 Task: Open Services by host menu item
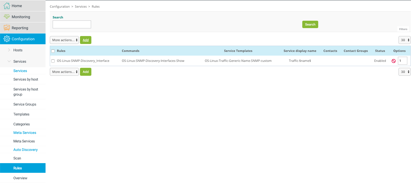click(x=26, y=79)
